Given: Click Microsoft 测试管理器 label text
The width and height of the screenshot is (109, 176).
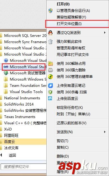Looking at the screenshot, I should [28, 73].
